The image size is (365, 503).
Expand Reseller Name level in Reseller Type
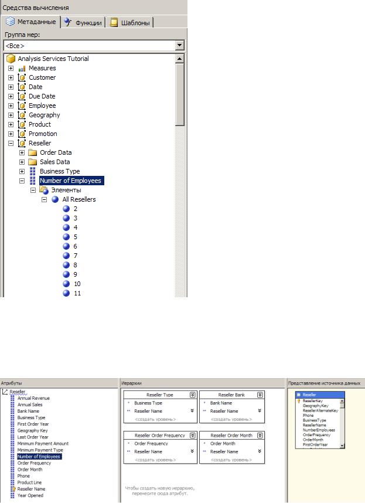click(192, 410)
